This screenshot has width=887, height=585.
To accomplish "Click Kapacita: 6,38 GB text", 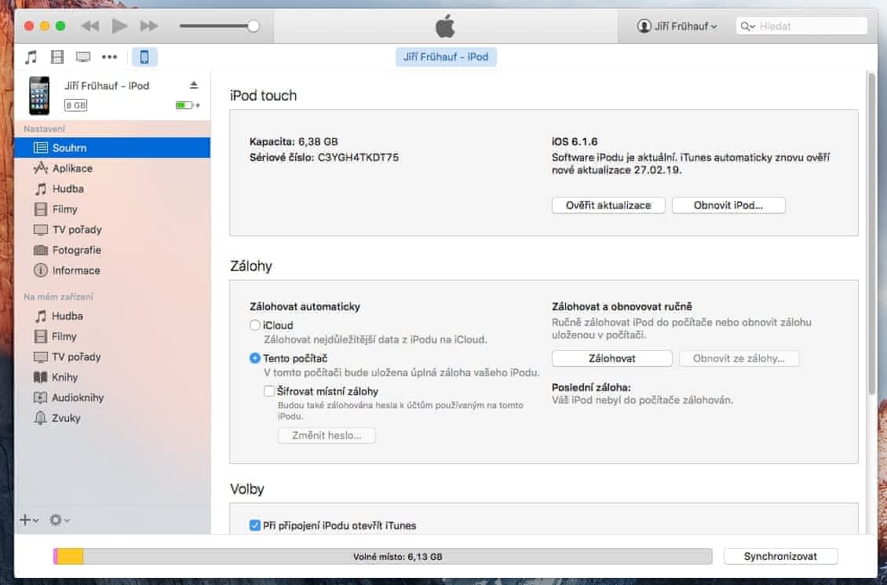I will coord(294,141).
